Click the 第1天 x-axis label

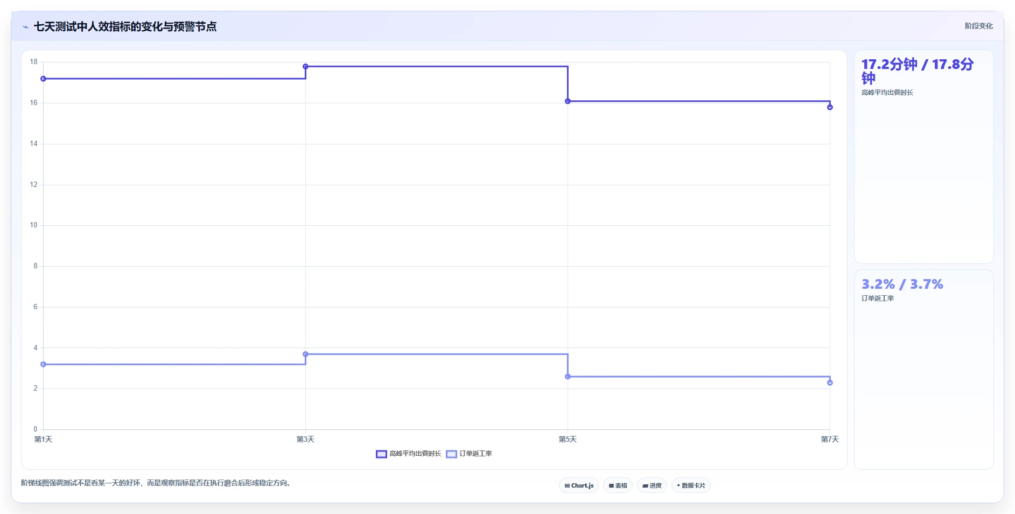coord(43,439)
